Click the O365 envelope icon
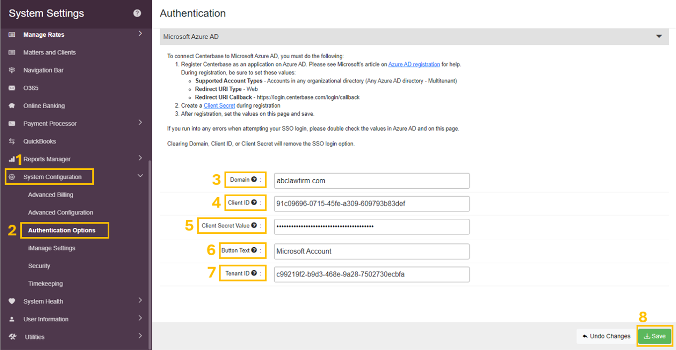 (x=12, y=88)
